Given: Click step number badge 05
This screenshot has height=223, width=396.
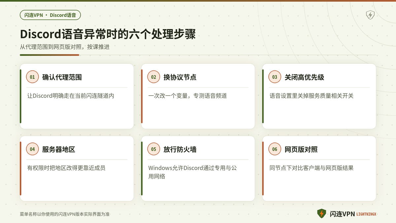Looking at the screenshot, I should point(153,149).
